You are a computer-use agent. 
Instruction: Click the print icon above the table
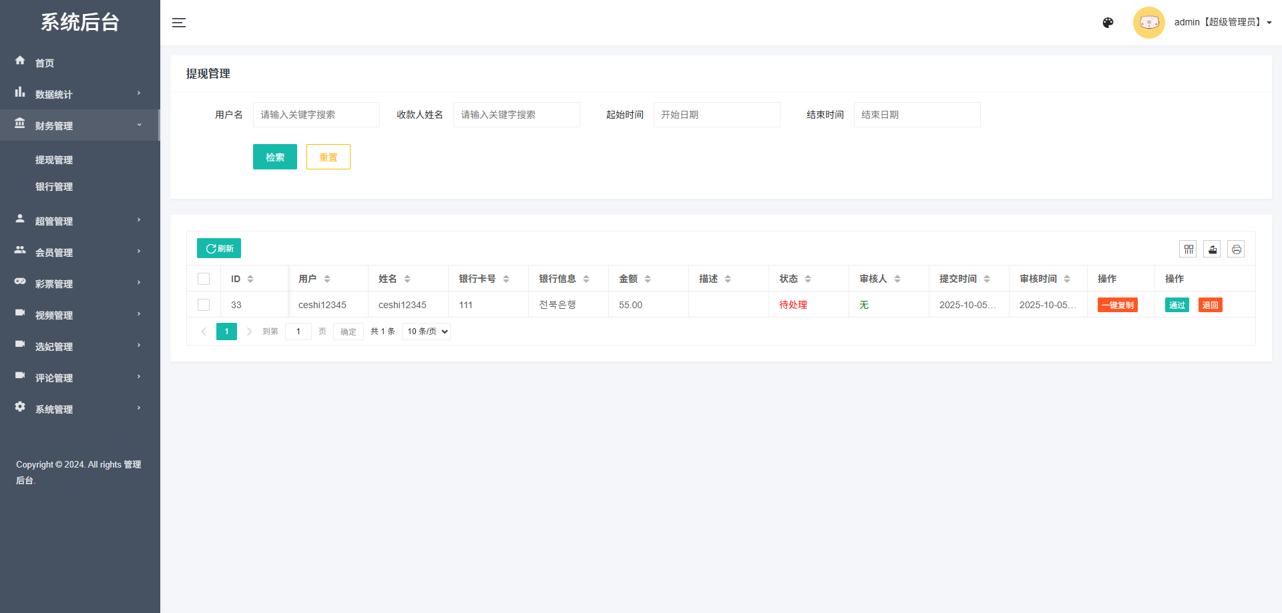1237,248
